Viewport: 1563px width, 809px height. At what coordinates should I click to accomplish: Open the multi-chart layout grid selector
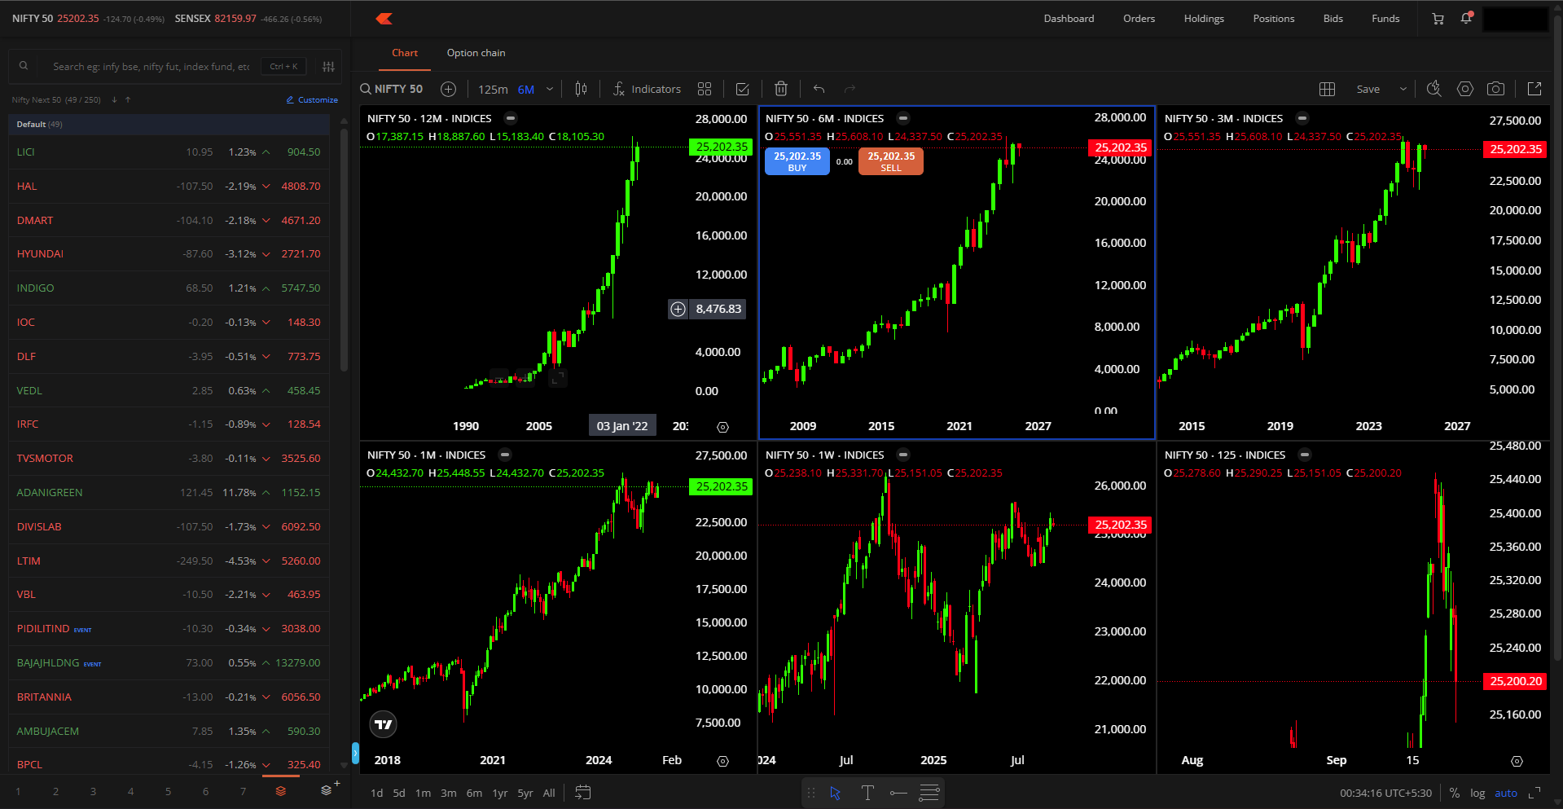pyautogui.click(x=1327, y=89)
